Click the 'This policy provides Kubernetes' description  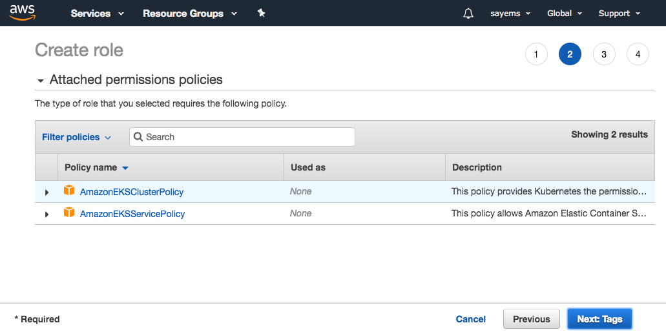click(549, 191)
